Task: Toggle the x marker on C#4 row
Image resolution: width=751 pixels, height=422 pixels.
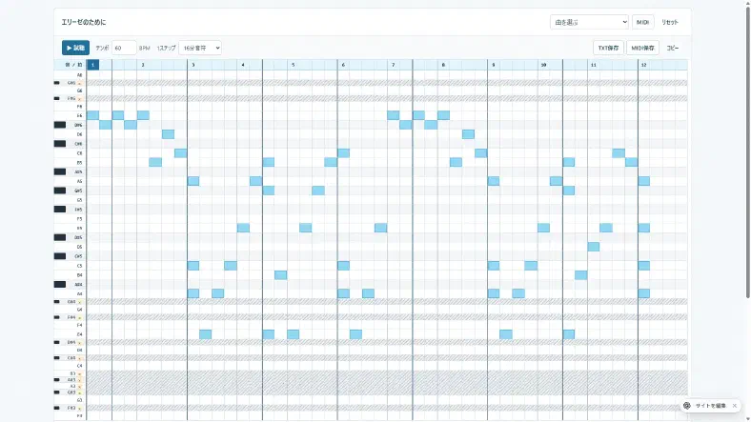Action: (x=80, y=358)
